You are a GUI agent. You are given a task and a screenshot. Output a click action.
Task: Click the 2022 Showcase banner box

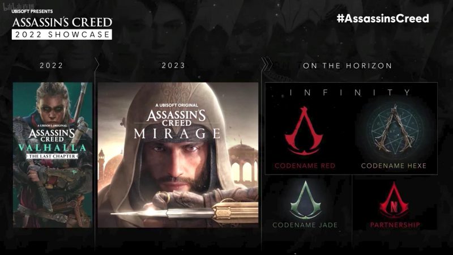tap(62, 35)
